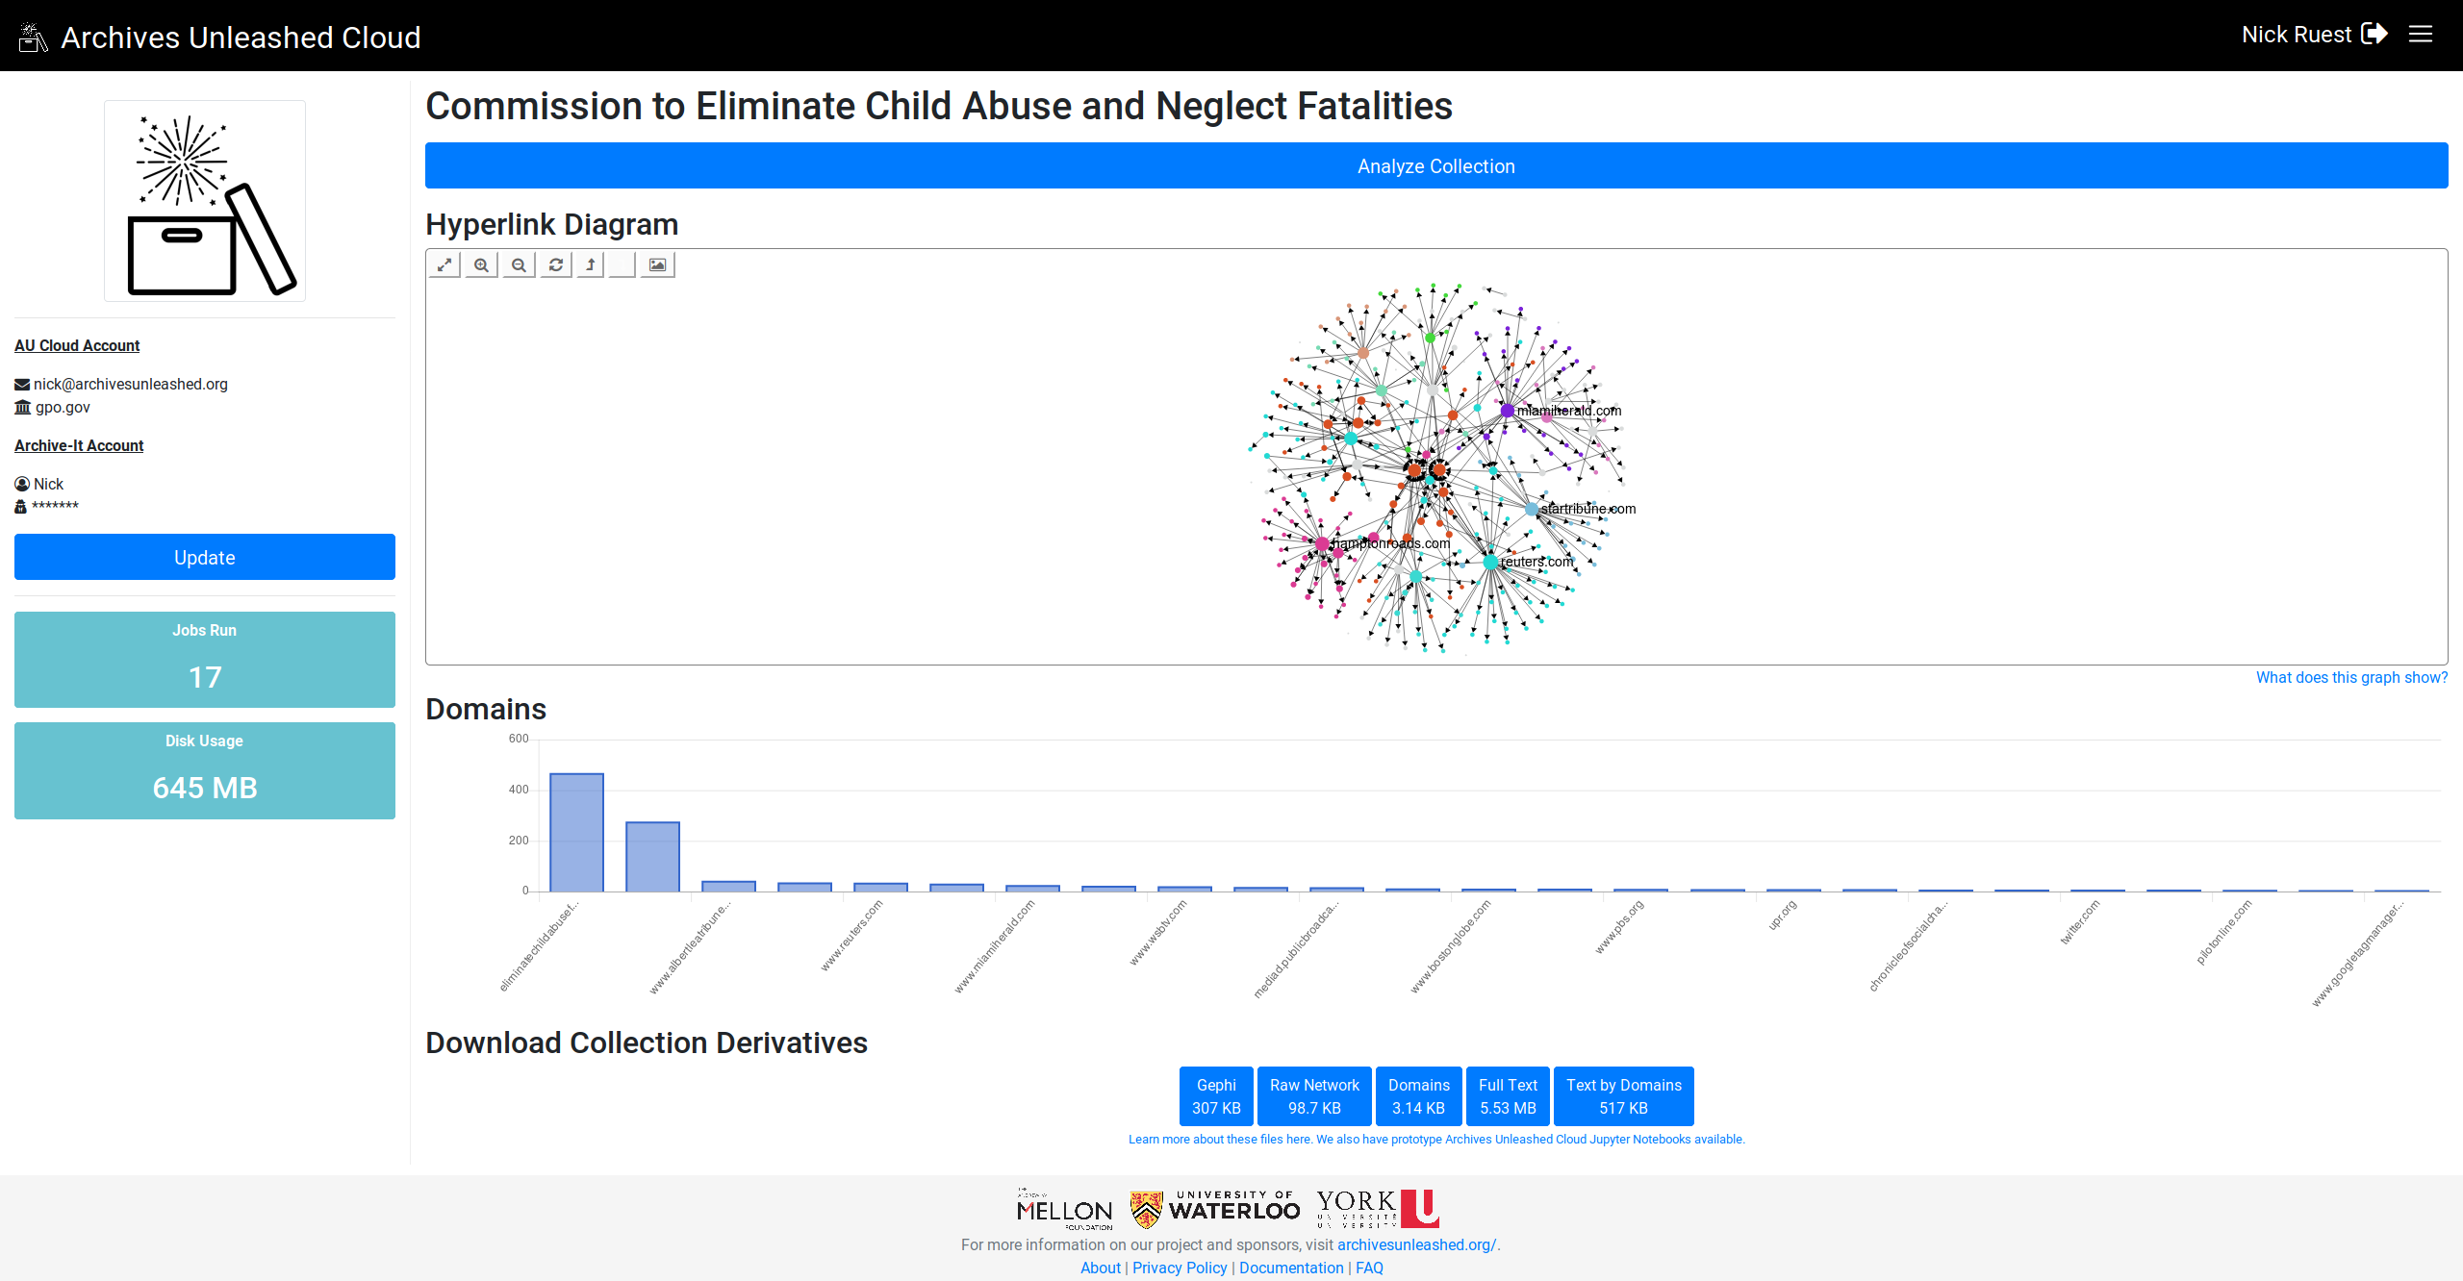Open the hamburger menu in the header
Viewport: 2463px width, 1281px height.
click(2421, 35)
